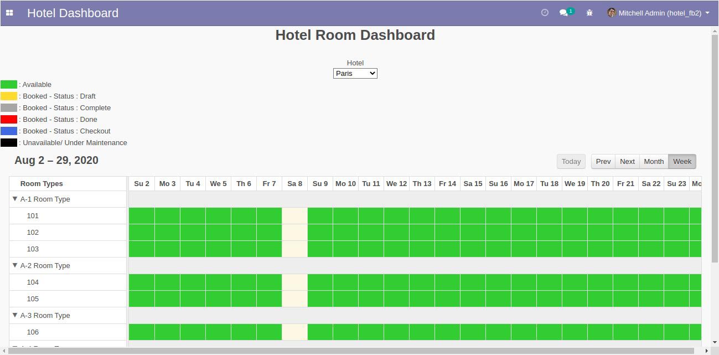
Task: Click the bug debug tools icon
Action: pos(589,13)
